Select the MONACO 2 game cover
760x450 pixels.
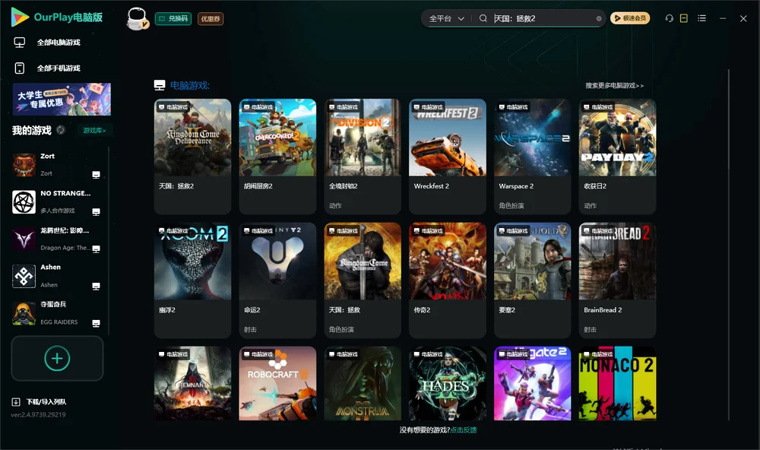coord(617,383)
